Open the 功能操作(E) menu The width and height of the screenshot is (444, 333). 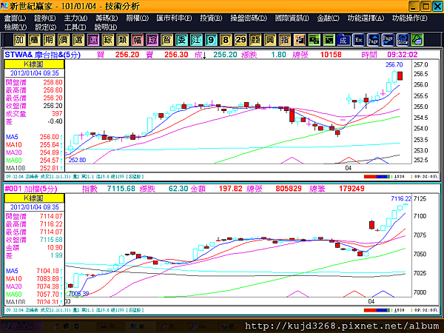click(410, 18)
